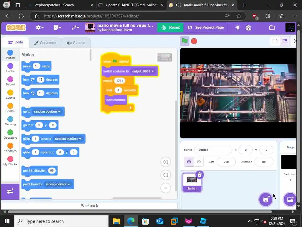302x227 pixels.
Task: Select the Operators block category
Action: tap(10, 134)
